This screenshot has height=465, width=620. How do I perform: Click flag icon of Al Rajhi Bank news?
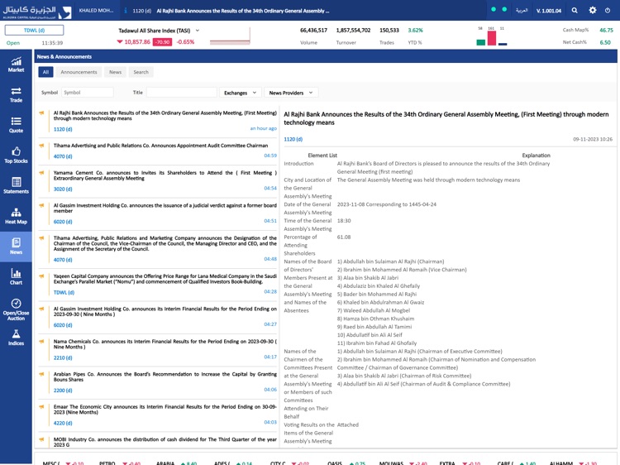41,113
